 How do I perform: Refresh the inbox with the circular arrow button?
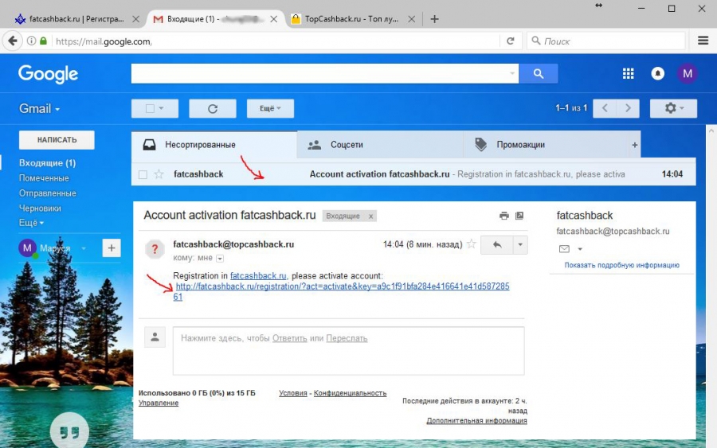pyautogui.click(x=213, y=109)
